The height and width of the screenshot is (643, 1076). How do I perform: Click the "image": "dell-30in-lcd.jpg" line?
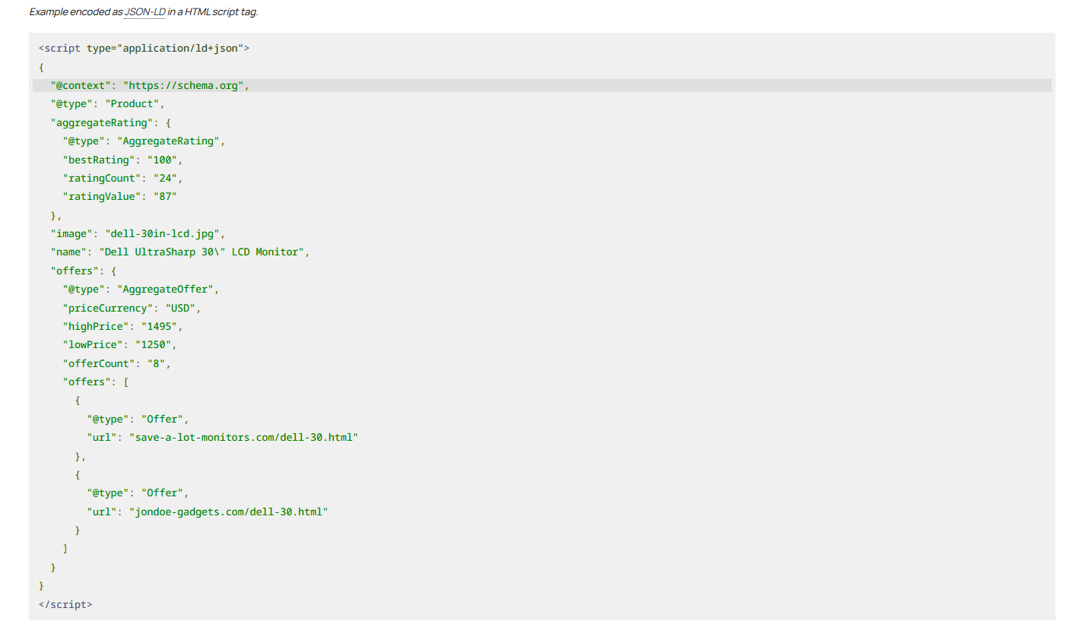click(138, 234)
